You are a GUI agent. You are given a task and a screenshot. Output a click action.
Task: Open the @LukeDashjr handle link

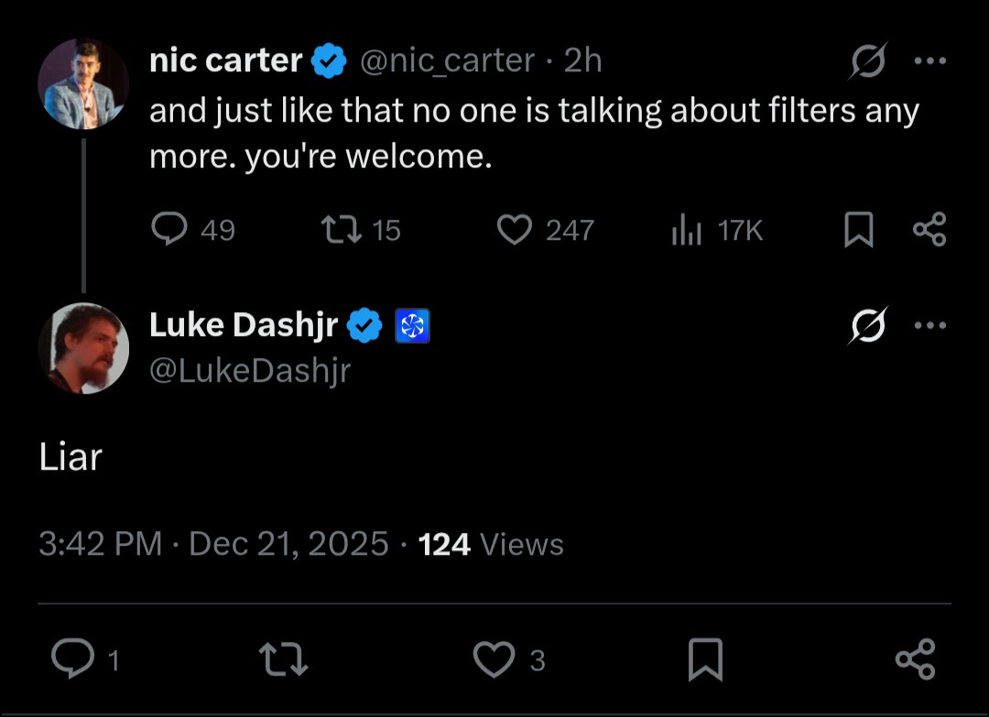tap(250, 371)
